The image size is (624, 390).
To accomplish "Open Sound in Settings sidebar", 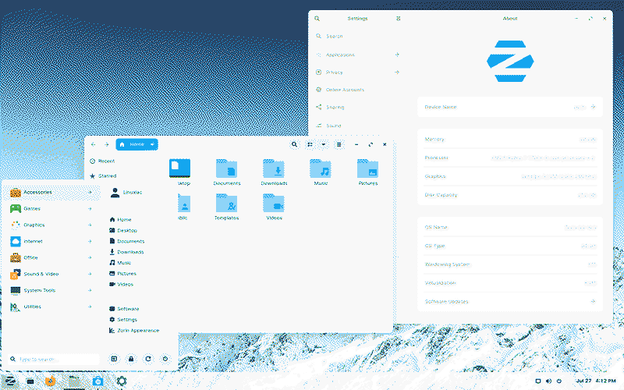I will click(x=357, y=126).
